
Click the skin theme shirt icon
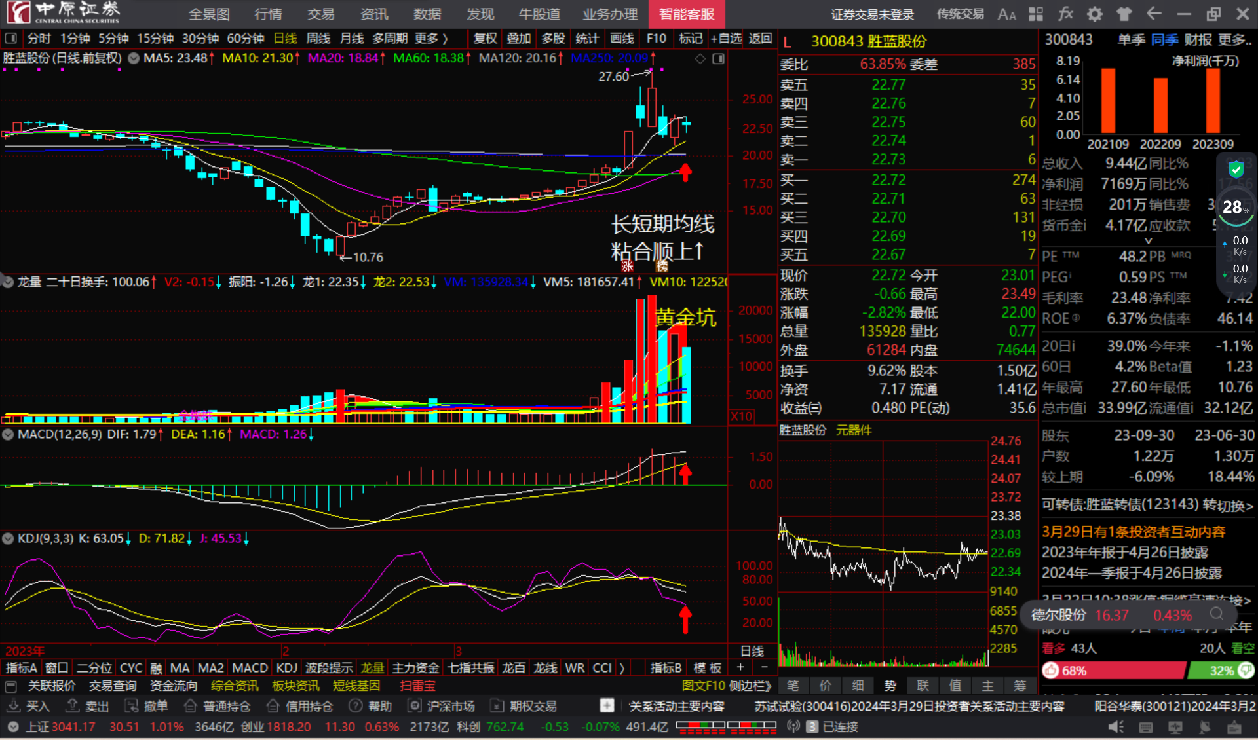[1124, 14]
